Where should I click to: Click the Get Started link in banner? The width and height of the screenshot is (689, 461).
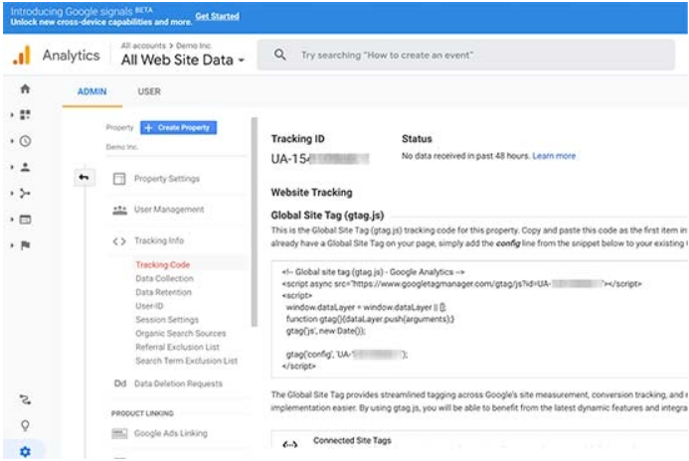point(217,16)
